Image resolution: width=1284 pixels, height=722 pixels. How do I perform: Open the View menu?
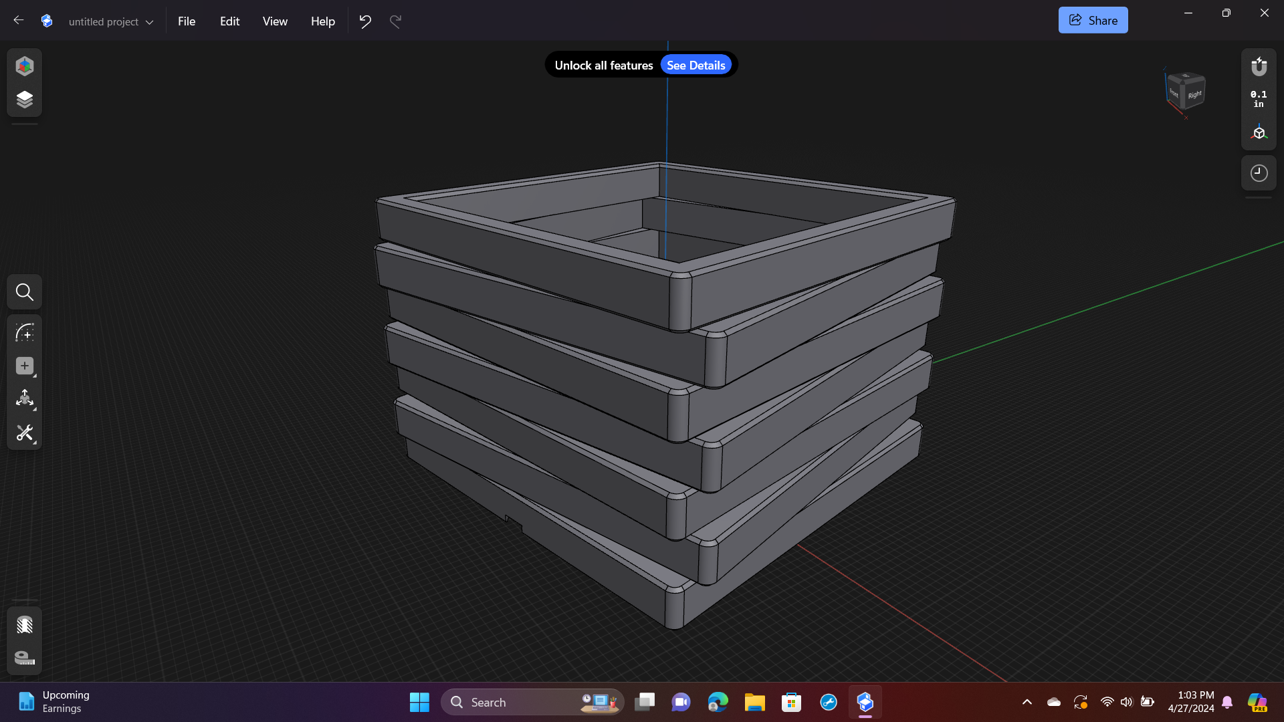[274, 21]
